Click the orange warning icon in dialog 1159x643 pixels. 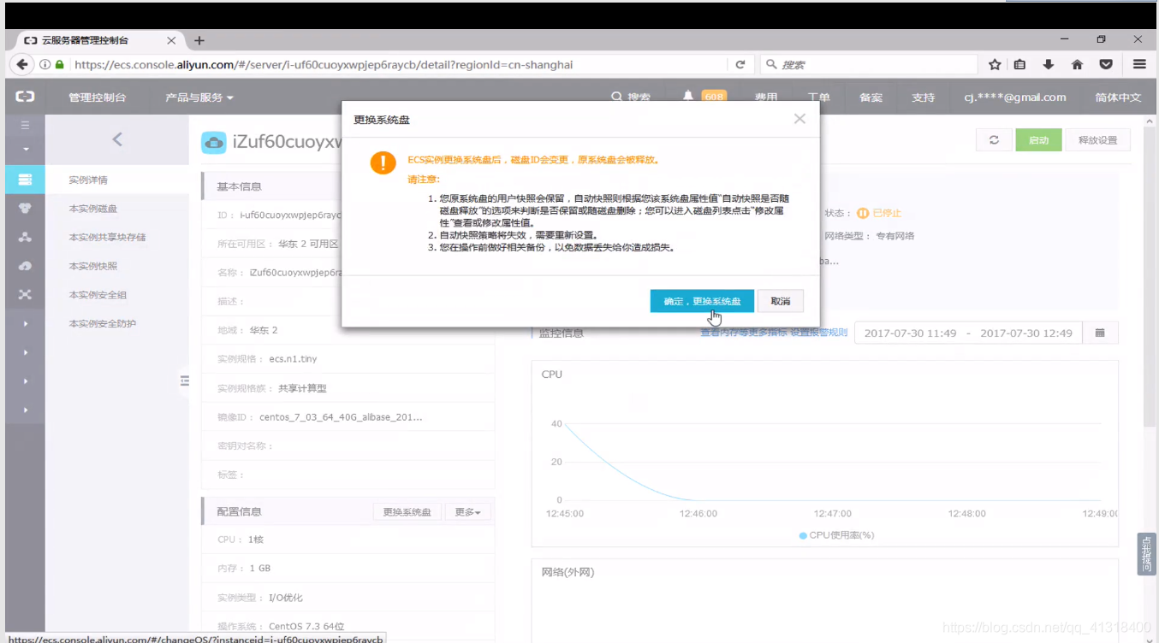(383, 162)
